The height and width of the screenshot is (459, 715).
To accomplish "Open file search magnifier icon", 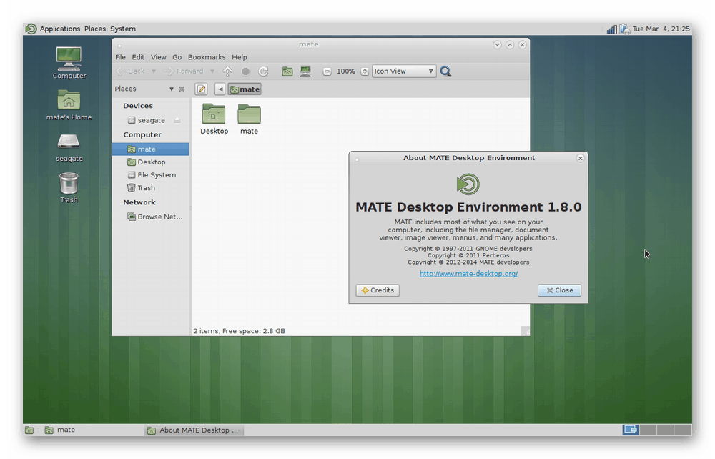I will [445, 71].
